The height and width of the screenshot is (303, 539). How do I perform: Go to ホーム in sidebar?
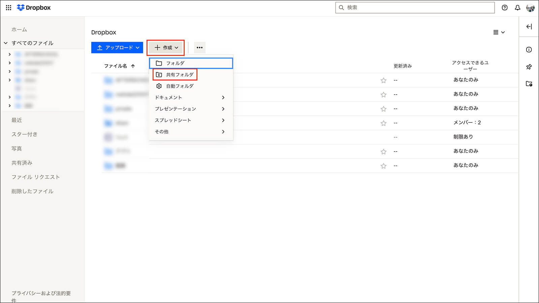click(x=19, y=30)
